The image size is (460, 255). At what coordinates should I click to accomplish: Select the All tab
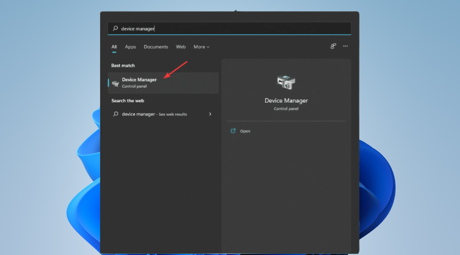(x=114, y=47)
